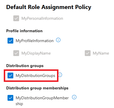Uncheck the MyProfileInformation checkbox
Image resolution: width=114 pixels, height=108 pixels.
coord(10,41)
